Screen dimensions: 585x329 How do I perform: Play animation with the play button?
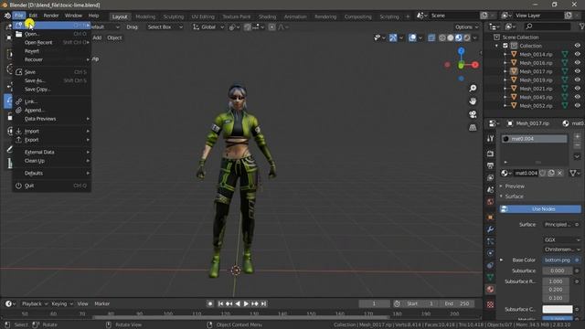coord(246,303)
